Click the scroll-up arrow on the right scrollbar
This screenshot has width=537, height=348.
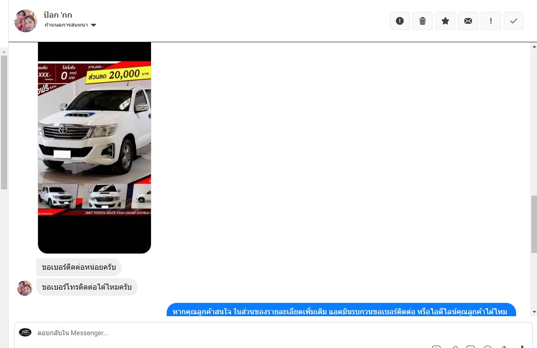pos(534,46)
